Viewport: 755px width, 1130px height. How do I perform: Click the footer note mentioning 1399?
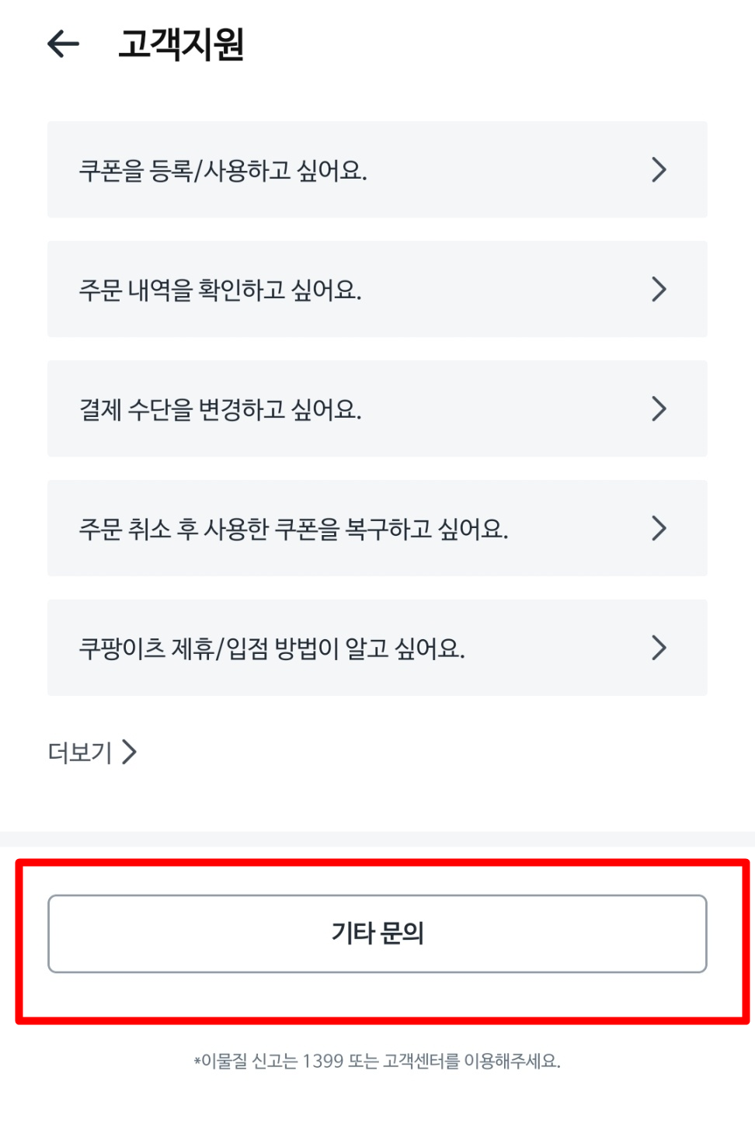377,1059
